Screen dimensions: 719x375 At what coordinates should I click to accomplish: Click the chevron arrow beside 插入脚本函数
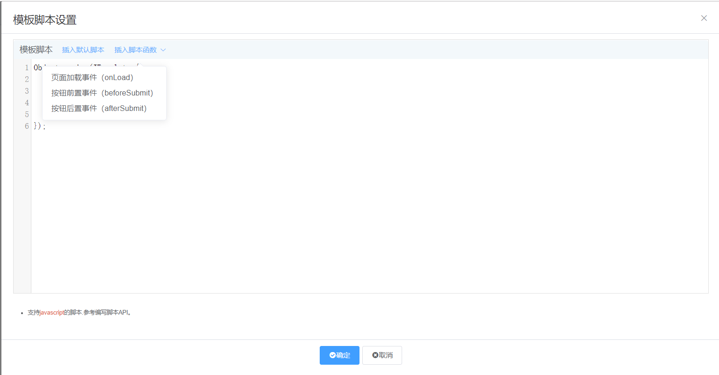tap(163, 50)
